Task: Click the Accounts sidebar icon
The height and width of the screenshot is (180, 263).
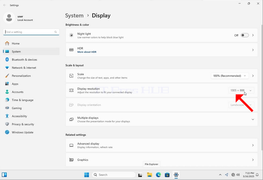Action: tap(7, 92)
